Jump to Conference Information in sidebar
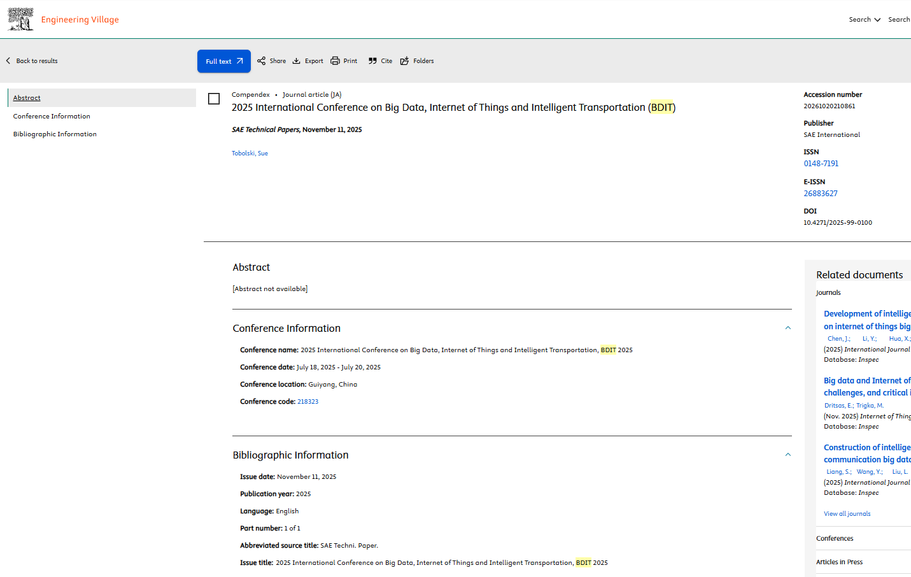 click(x=52, y=117)
